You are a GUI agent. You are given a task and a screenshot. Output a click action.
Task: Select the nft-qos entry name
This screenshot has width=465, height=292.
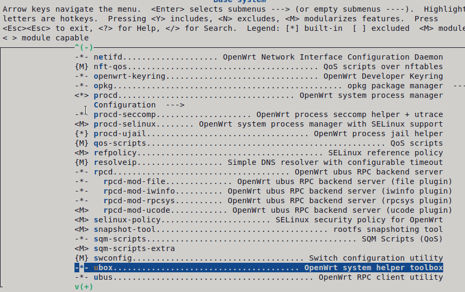coord(110,66)
